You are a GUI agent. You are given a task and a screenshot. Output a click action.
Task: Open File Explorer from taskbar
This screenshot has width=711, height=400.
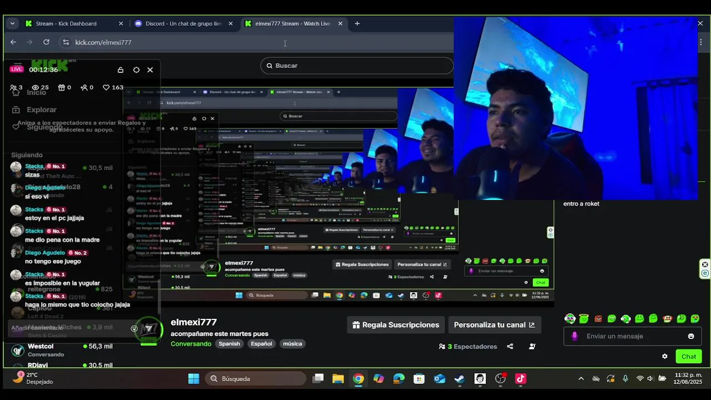click(338, 379)
